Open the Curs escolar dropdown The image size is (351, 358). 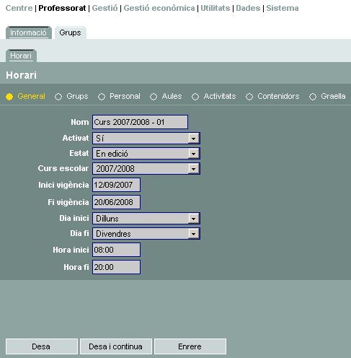[146, 168]
